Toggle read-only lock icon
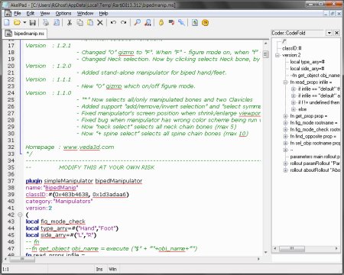 tap(161, 23)
